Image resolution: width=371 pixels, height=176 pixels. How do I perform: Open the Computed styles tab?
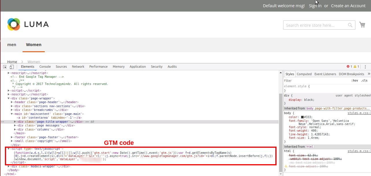(304, 74)
